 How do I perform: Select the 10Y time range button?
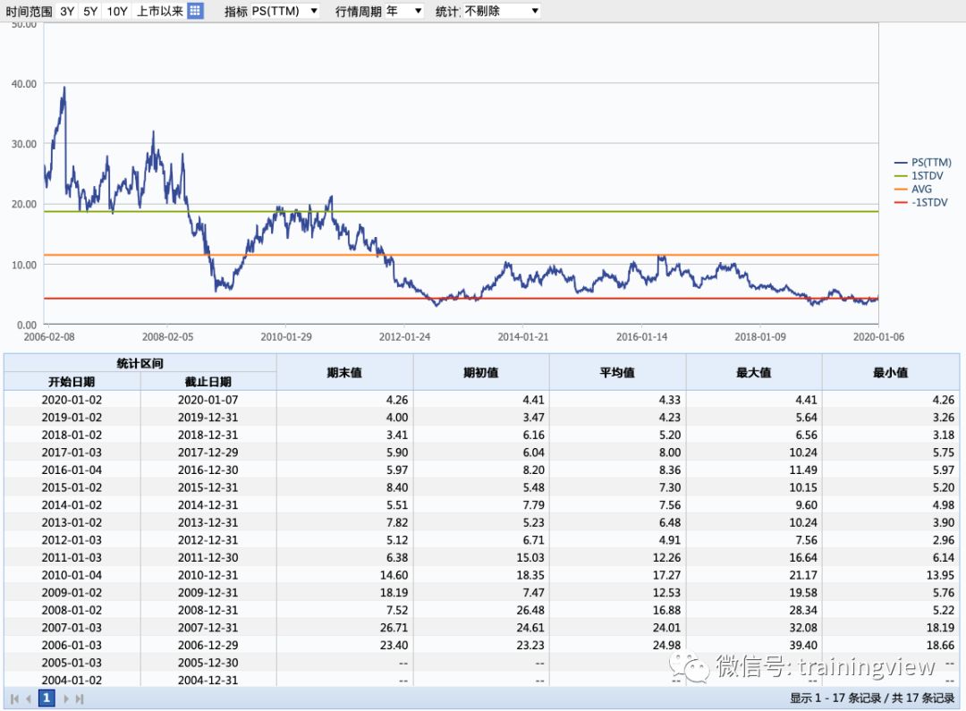click(116, 12)
